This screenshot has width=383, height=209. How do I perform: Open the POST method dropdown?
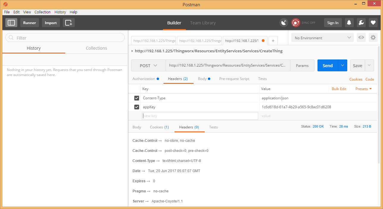[x=148, y=66]
